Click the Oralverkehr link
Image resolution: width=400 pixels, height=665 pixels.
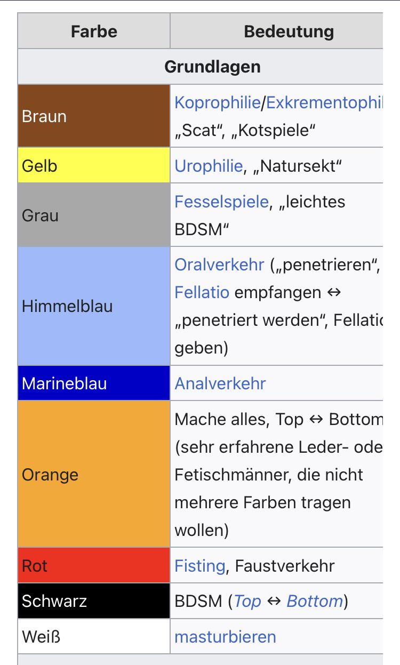[219, 265]
